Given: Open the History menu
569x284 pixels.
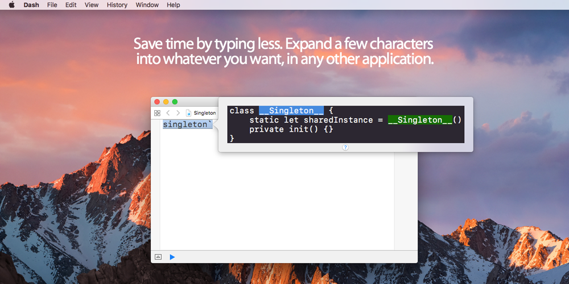Looking at the screenshot, I should pyautogui.click(x=117, y=5).
